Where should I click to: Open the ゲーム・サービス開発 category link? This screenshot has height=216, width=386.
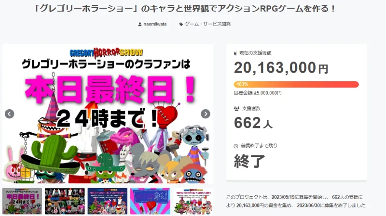pyautogui.click(x=208, y=24)
